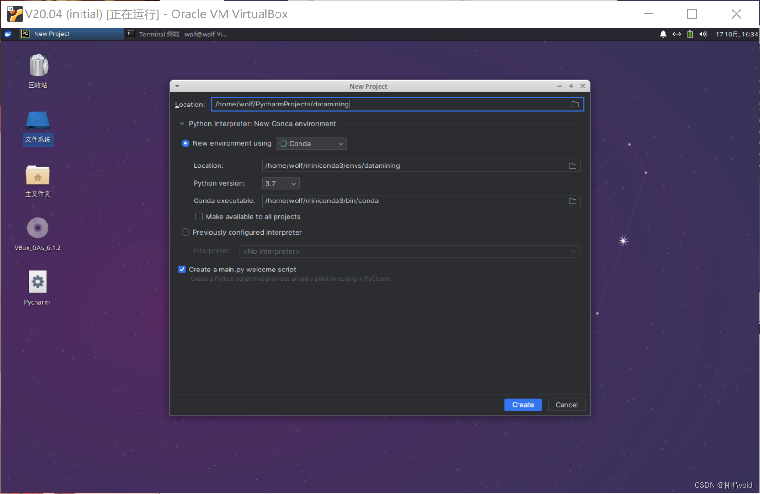
Task: Browse for Conda executable folder icon
Action: [573, 201]
